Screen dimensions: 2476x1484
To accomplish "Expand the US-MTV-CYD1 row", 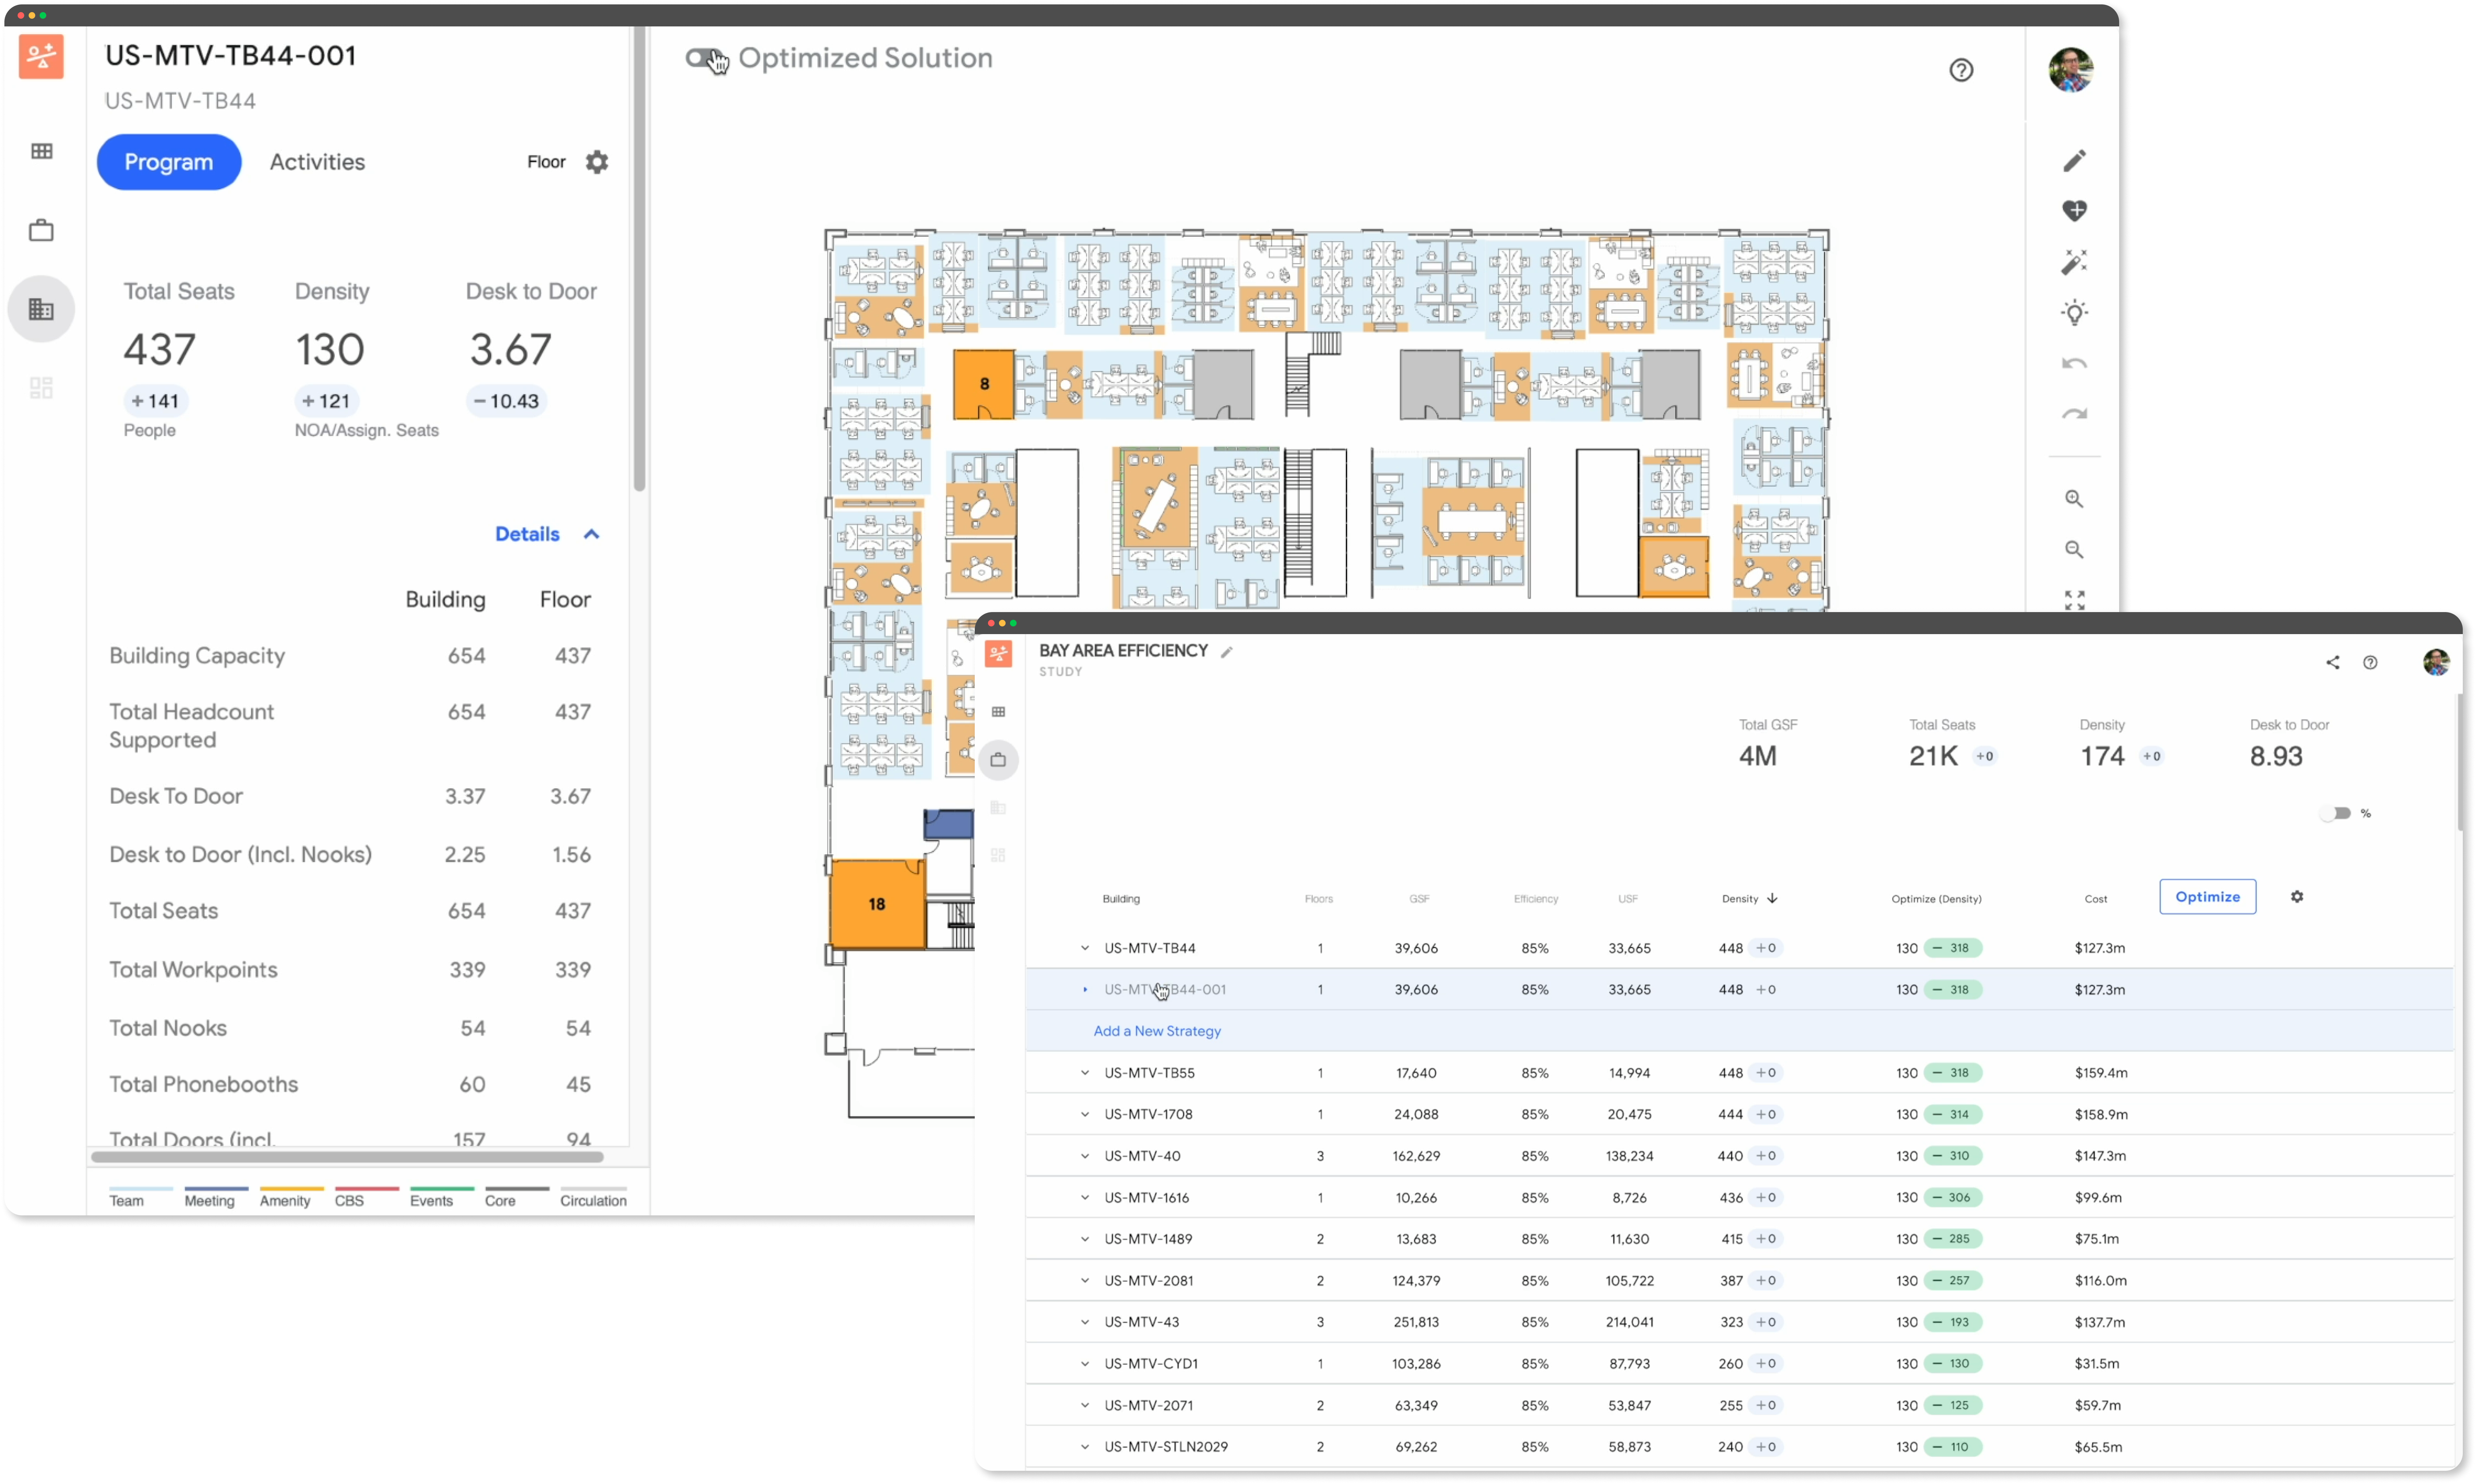I will coord(1085,1364).
